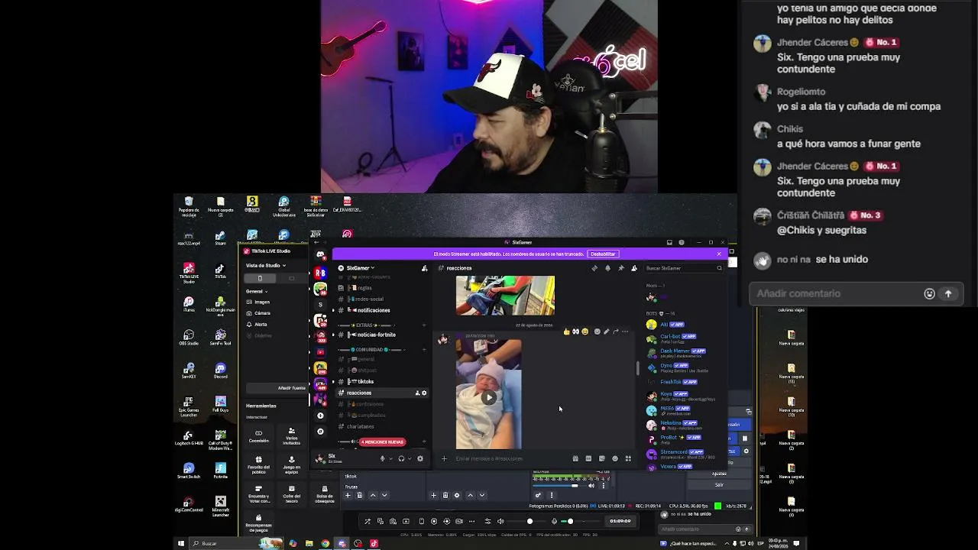Add thumbs up reaction to the message

pyautogui.click(x=566, y=332)
